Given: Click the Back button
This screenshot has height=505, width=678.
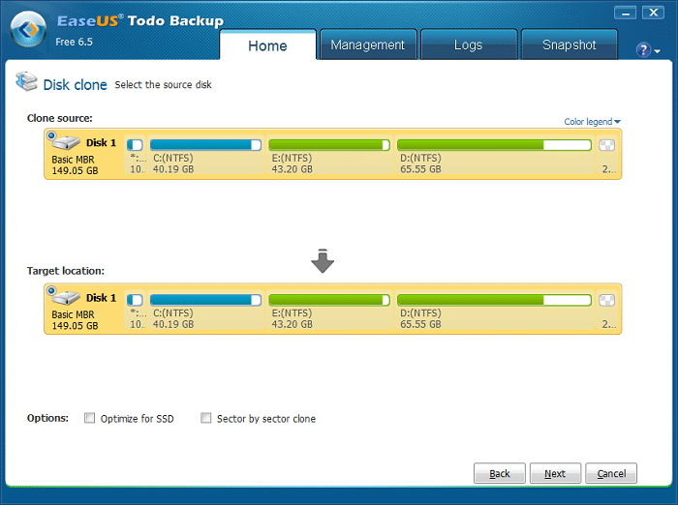Looking at the screenshot, I should [x=500, y=473].
